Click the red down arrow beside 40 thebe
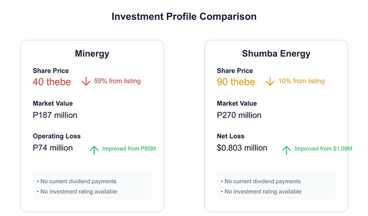The height and width of the screenshot is (216, 368). [86, 81]
